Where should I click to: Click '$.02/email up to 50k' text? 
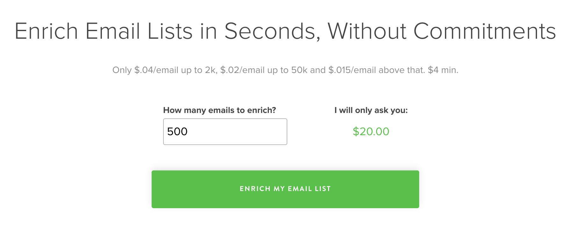point(264,70)
